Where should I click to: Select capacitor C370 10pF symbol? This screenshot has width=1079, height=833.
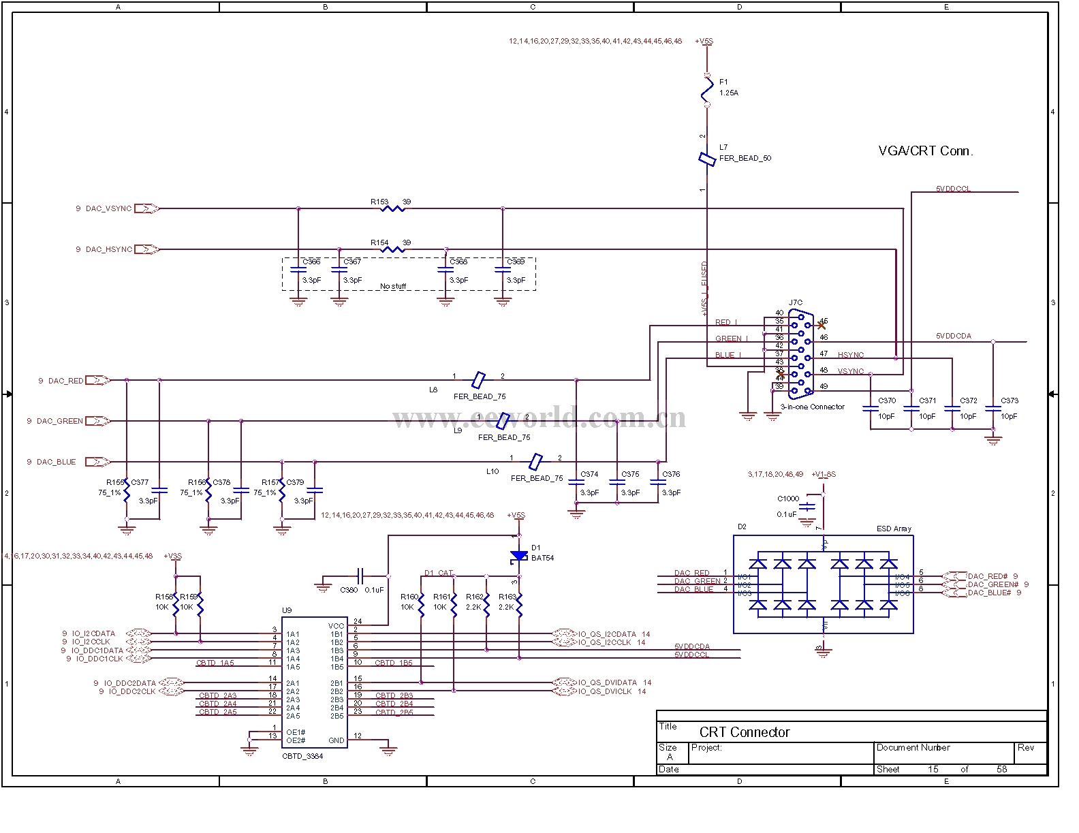(871, 409)
